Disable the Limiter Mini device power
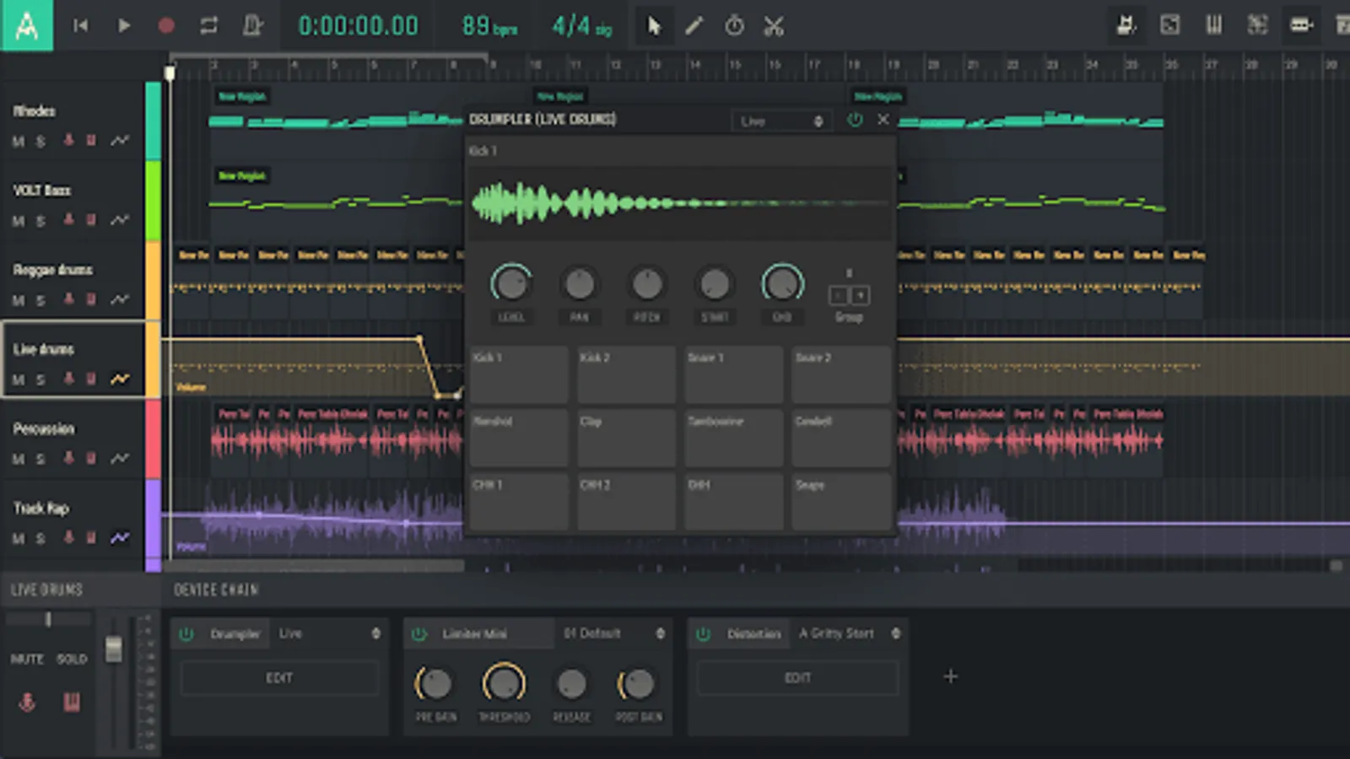 (419, 633)
